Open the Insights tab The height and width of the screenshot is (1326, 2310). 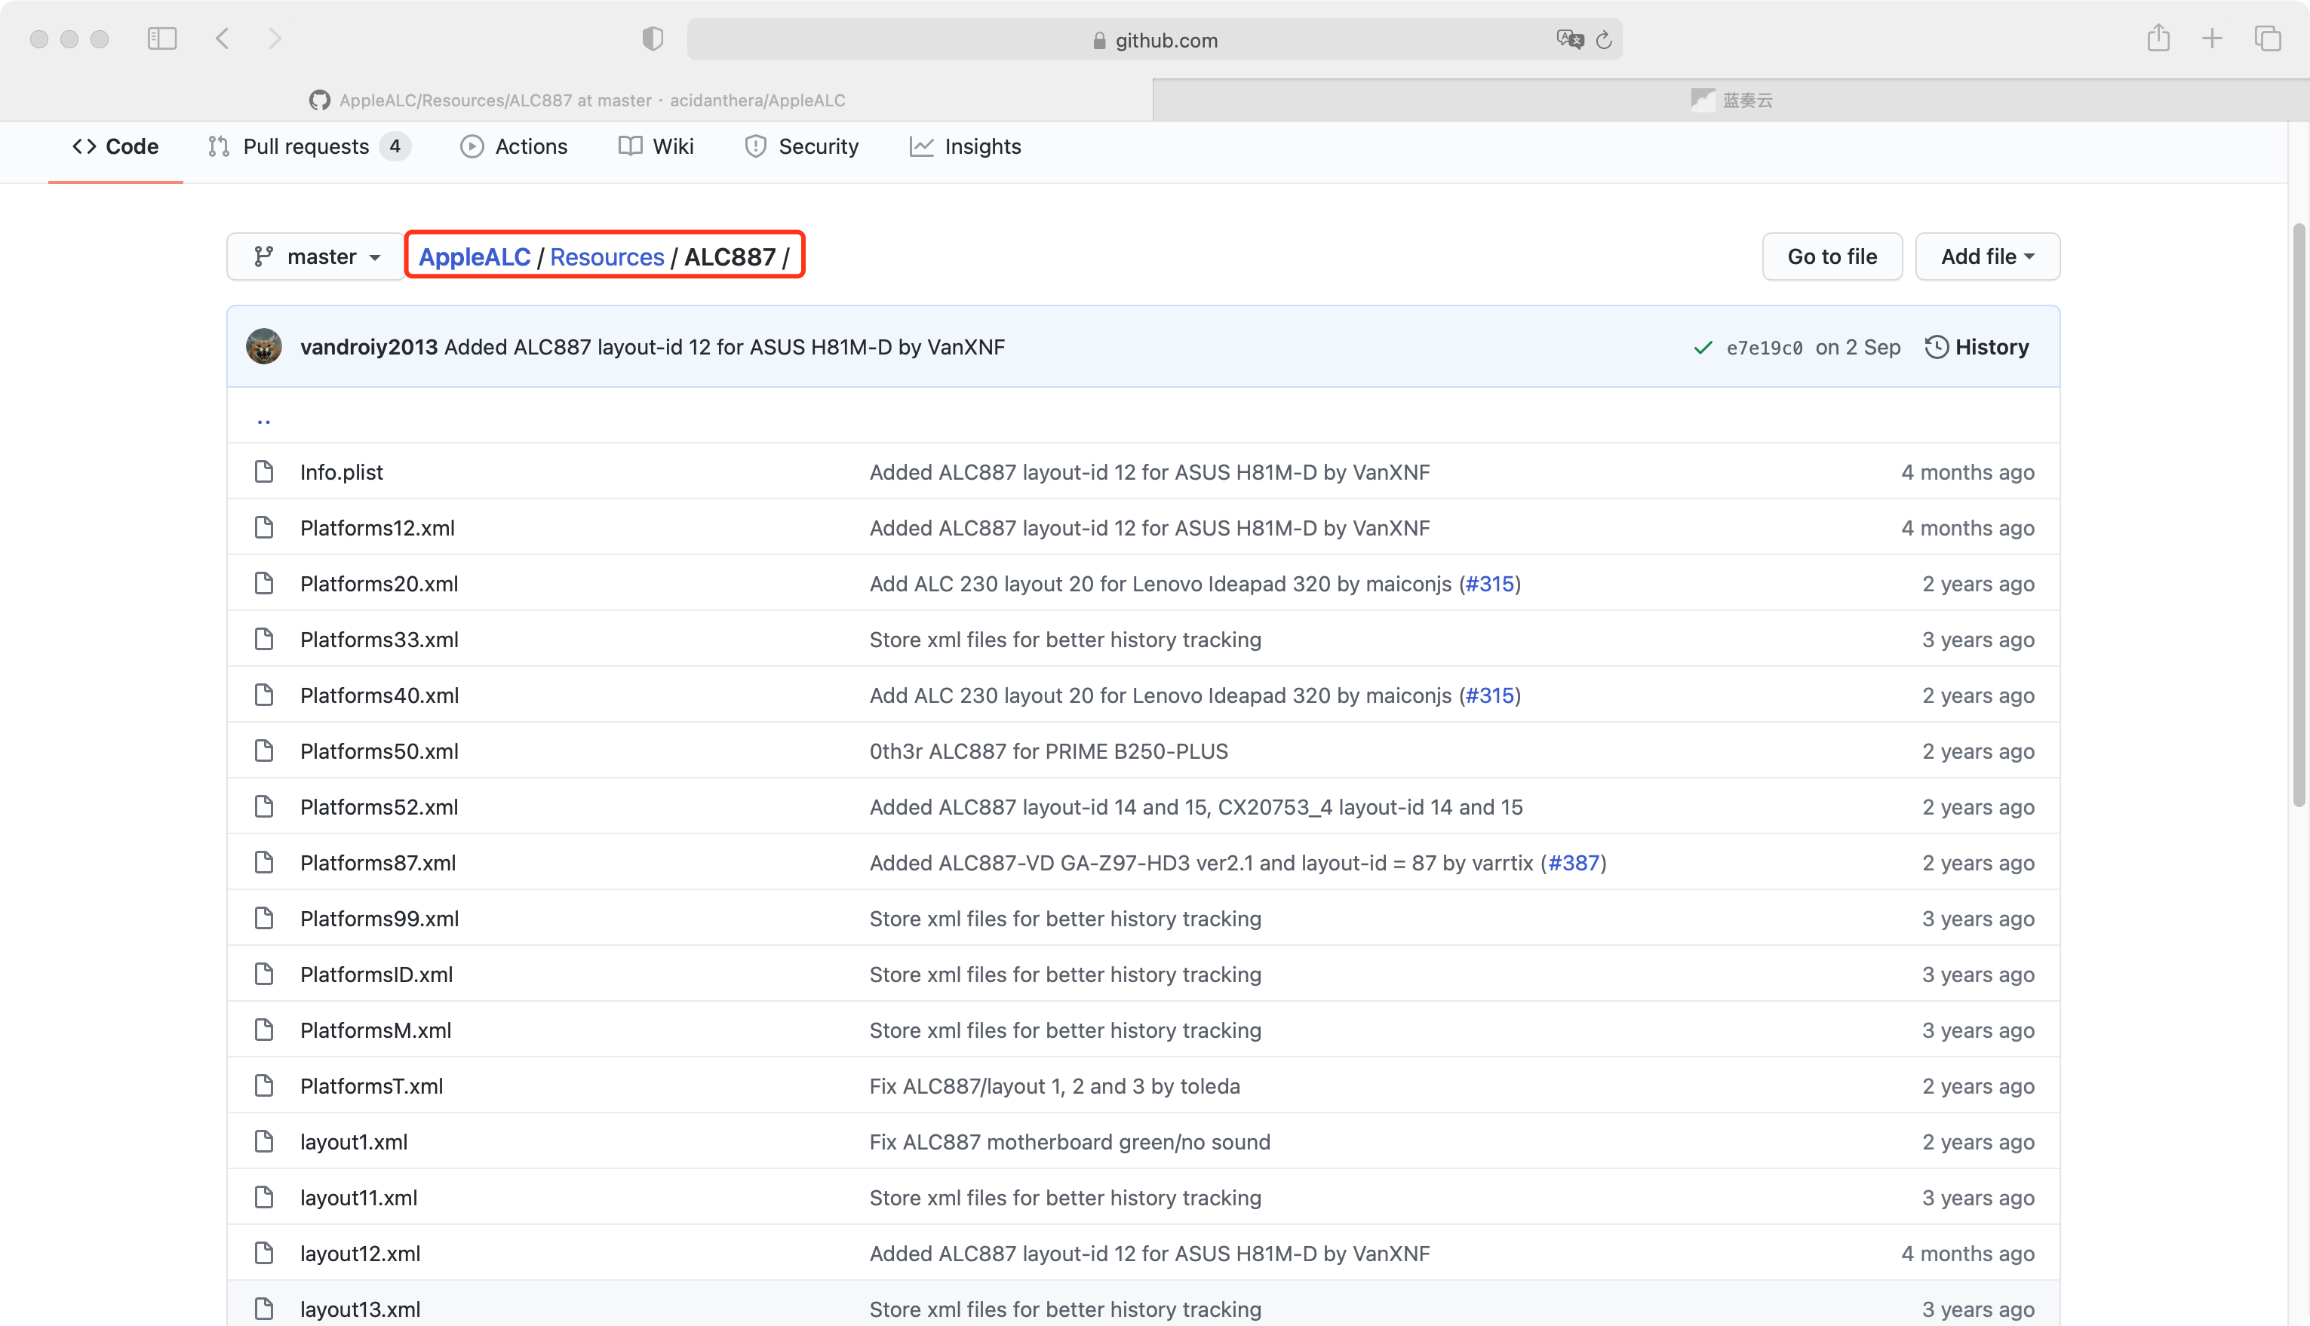coord(966,146)
